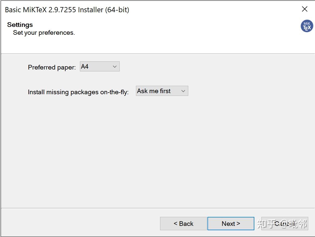
Task: Click the Preferred paper label
Action: 52,67
